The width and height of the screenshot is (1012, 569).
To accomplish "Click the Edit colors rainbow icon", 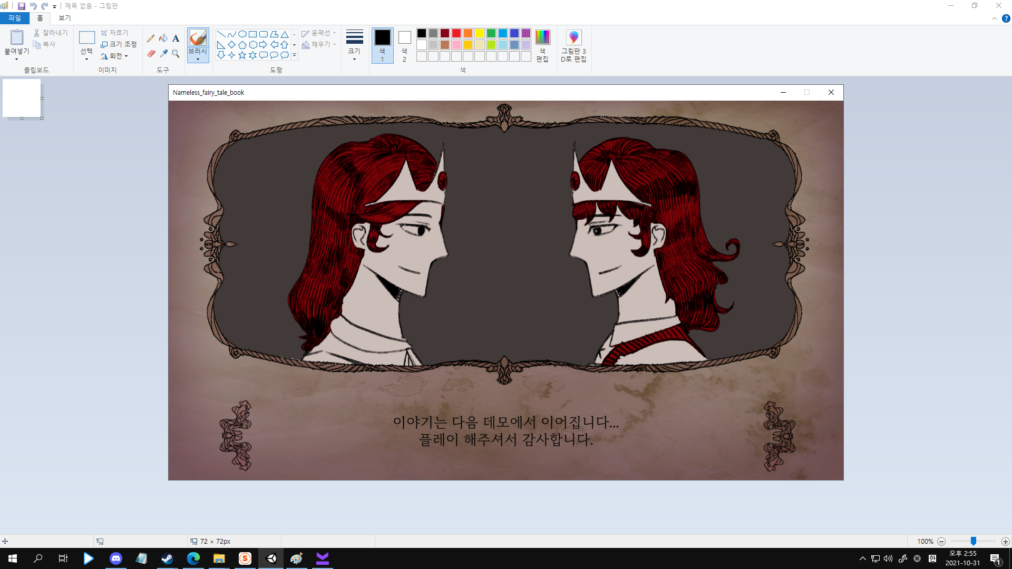I will click(542, 37).
